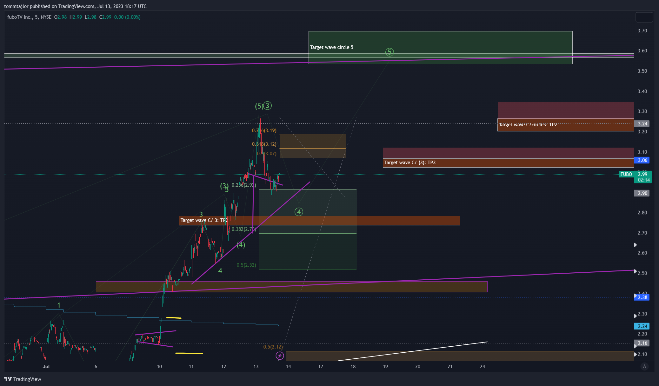
Task: Click the low value L2.98
Action: [90, 17]
